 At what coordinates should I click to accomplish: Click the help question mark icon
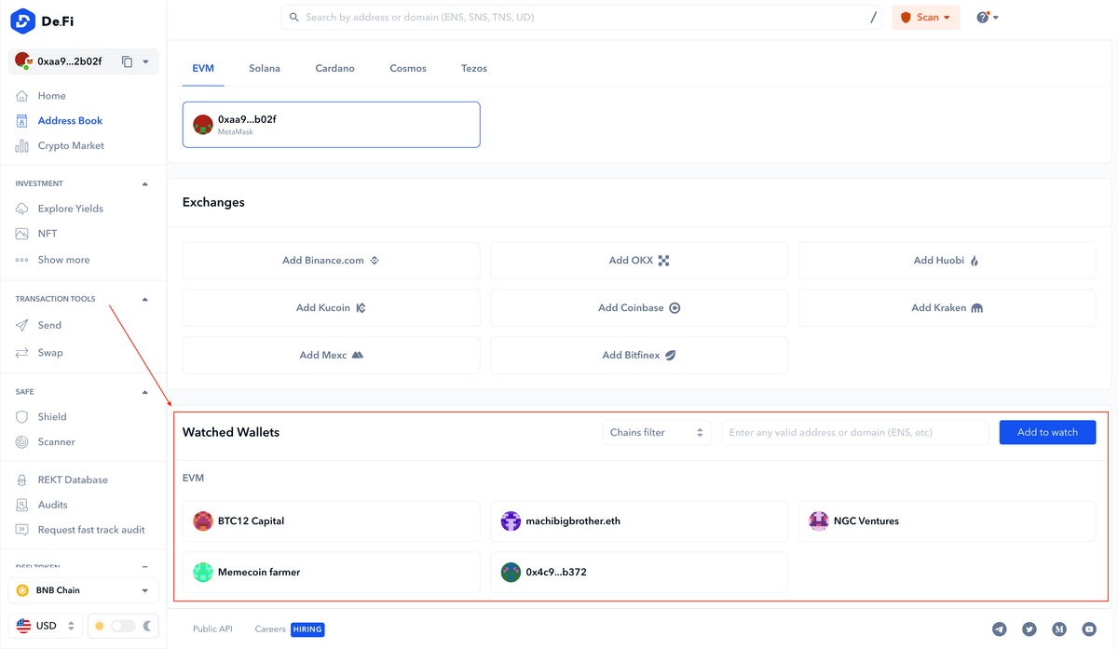(x=983, y=18)
